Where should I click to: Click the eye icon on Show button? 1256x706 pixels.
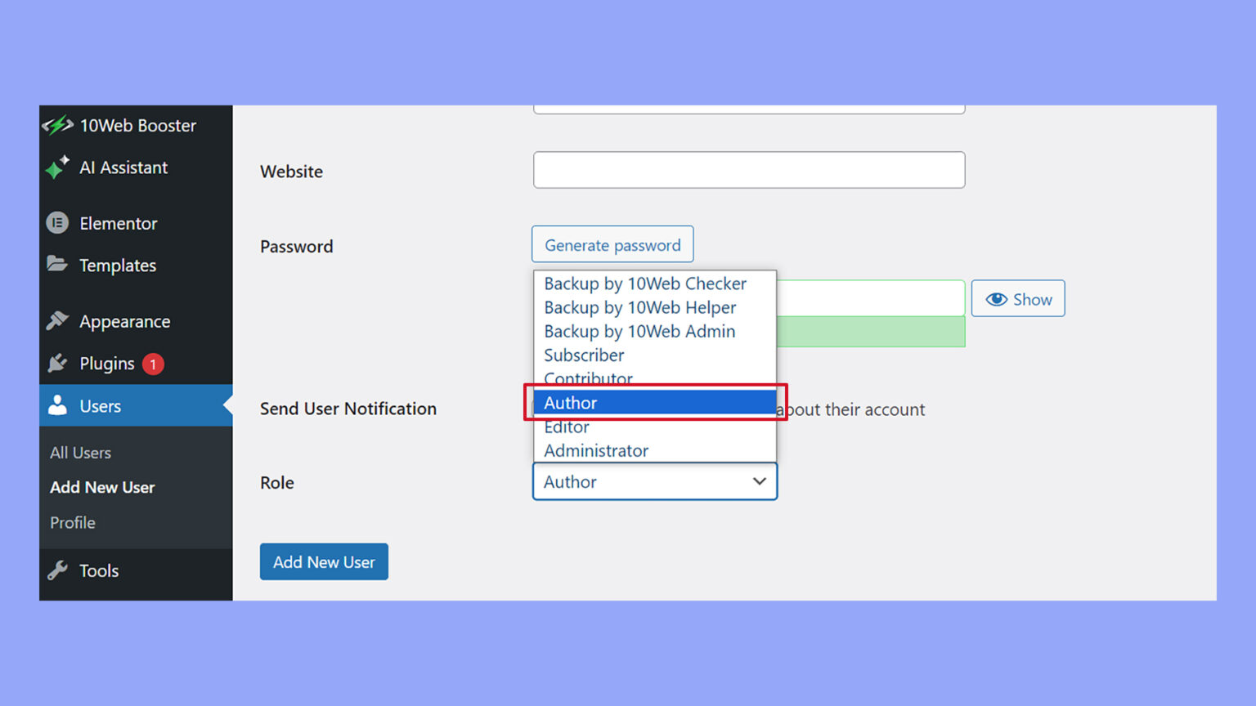pos(996,299)
